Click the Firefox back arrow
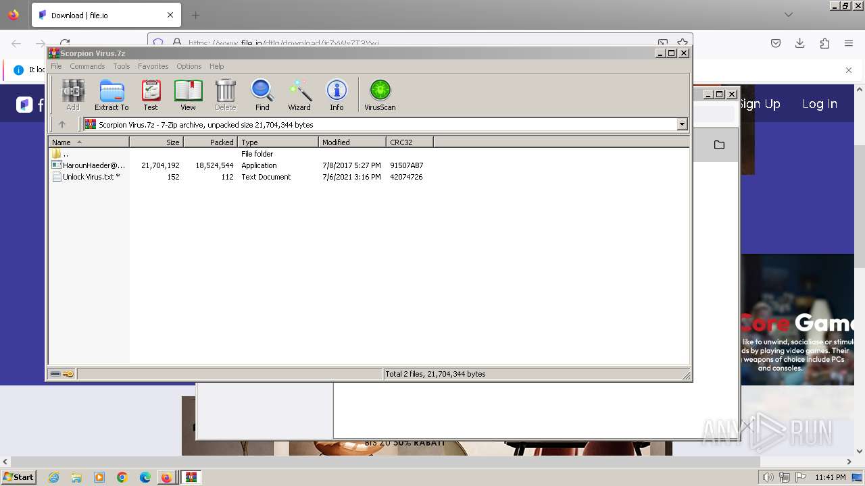Screen dimensions: 865x486 pyautogui.click(x=16, y=43)
